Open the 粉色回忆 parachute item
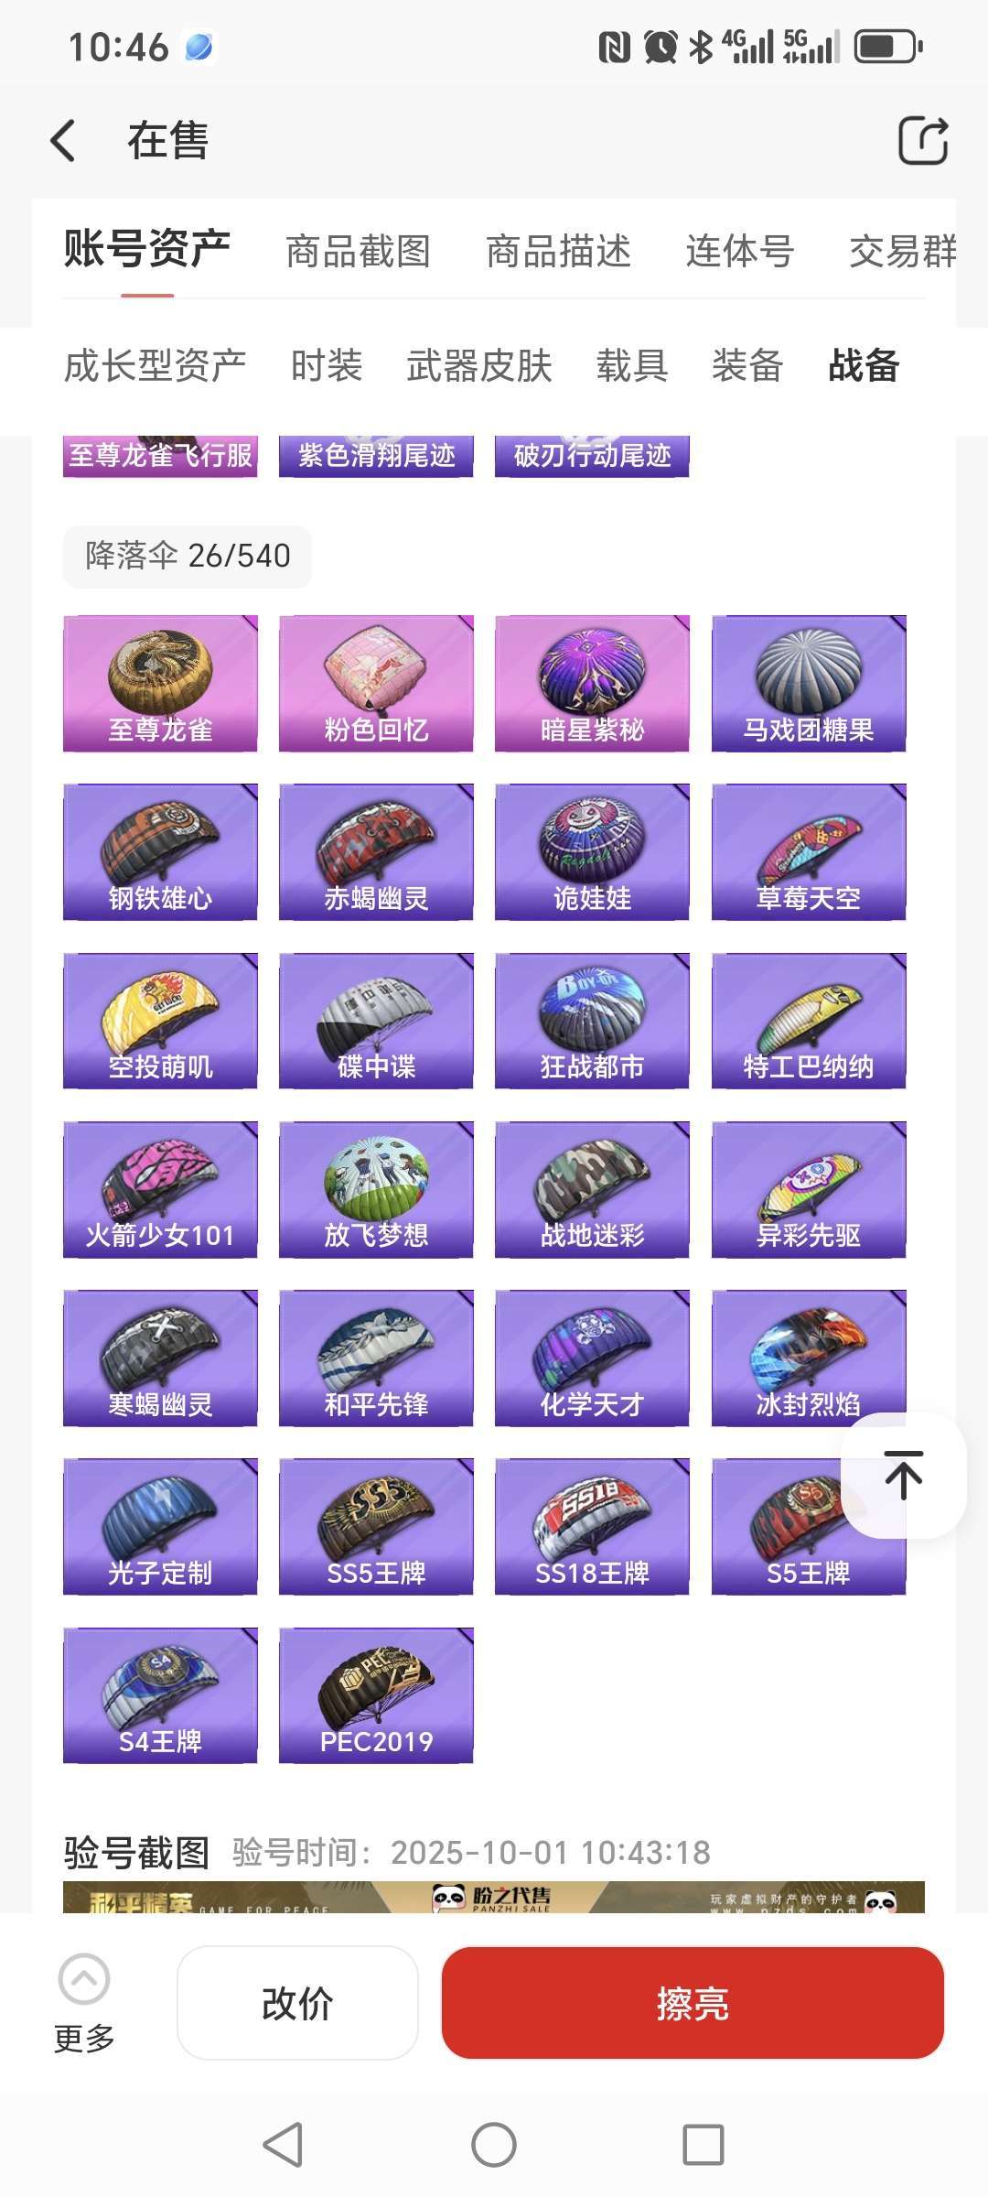This screenshot has width=988, height=2197. point(376,684)
